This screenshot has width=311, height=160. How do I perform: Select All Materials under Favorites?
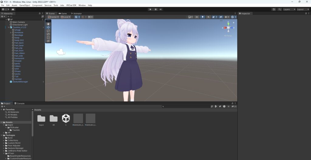13,112
